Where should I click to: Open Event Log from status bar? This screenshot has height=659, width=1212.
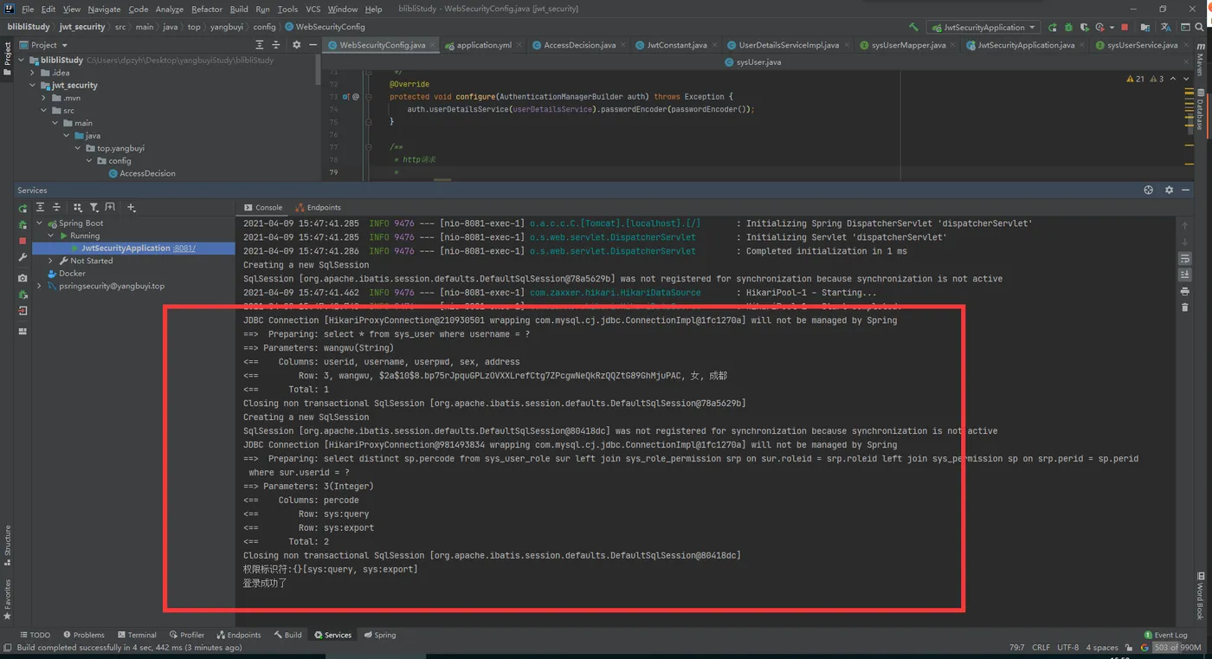[1165, 635]
